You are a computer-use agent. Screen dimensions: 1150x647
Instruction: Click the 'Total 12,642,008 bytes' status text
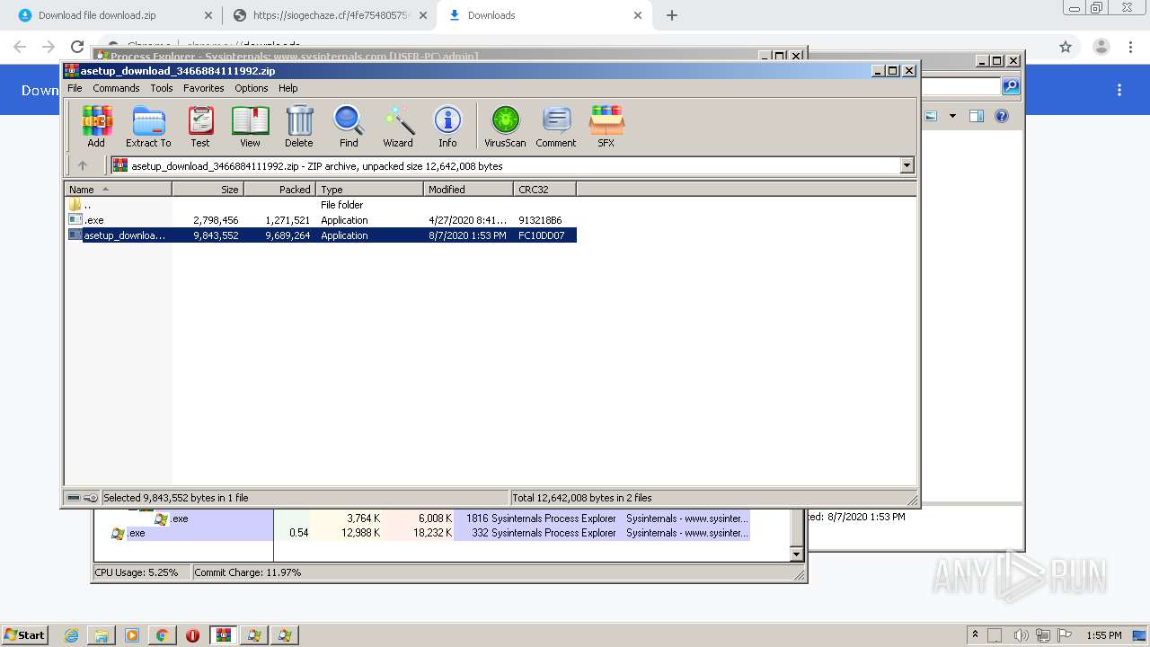click(582, 498)
